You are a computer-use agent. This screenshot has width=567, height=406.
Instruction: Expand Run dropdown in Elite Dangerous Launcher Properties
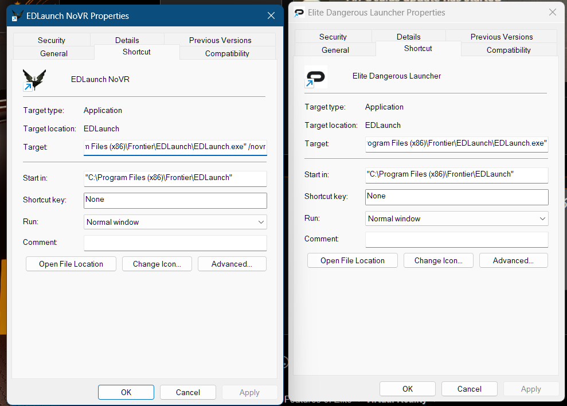457,218
